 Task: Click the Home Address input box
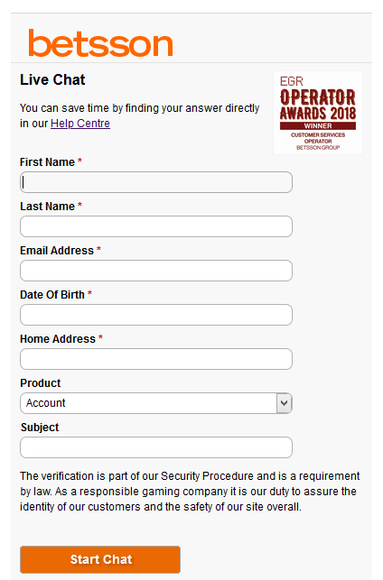(156, 359)
